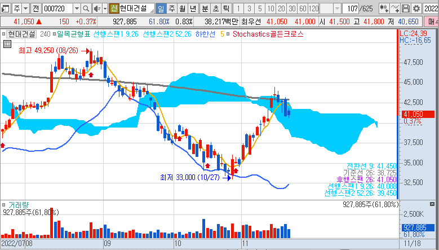The image size is (439, 250).
Task: Click the 11/18 date axis label
Action: click(412, 243)
